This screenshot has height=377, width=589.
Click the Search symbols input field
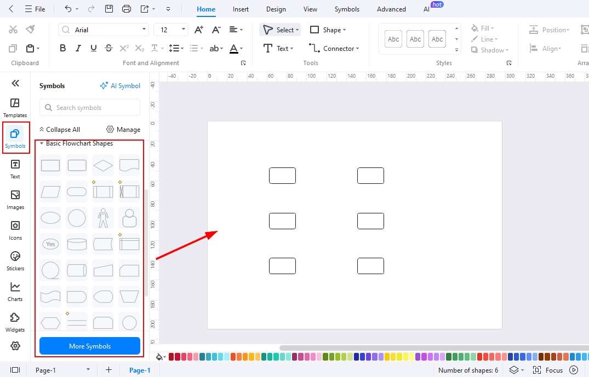tap(89, 107)
